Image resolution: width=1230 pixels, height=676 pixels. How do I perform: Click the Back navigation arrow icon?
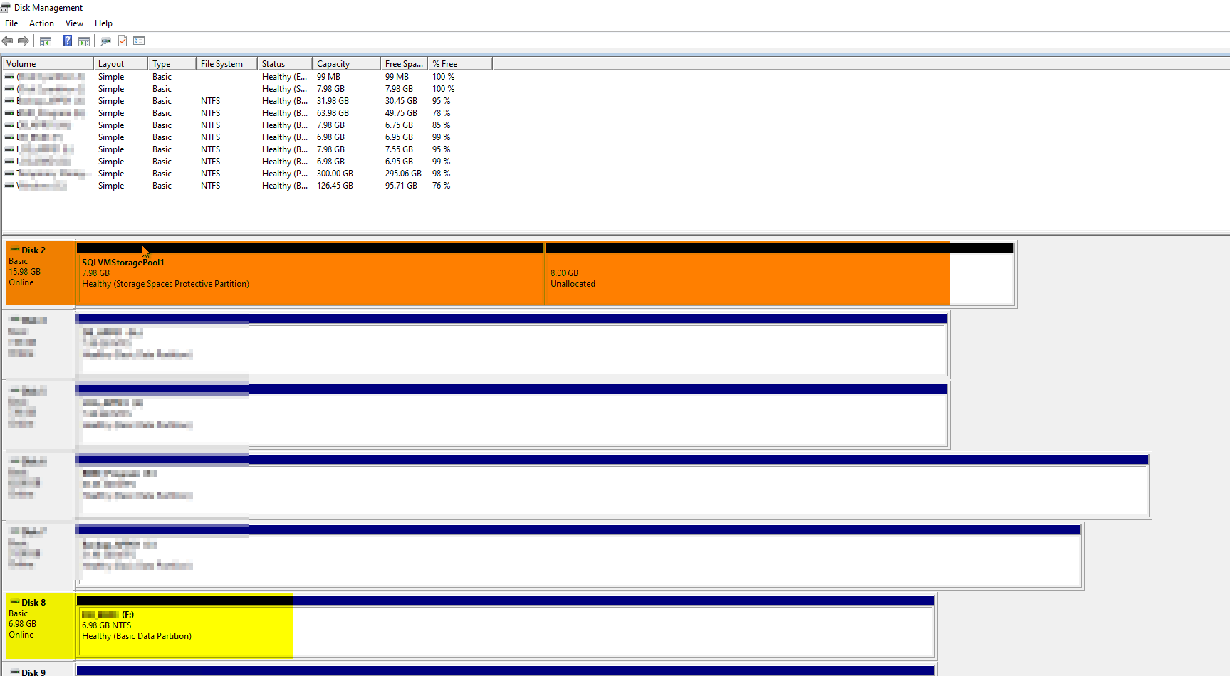point(7,41)
